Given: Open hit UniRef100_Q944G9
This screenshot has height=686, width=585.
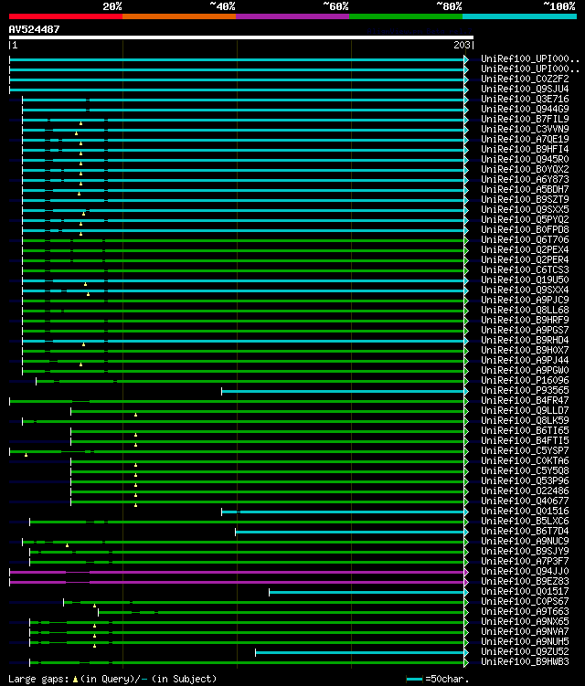Looking at the screenshot, I should 525,109.
